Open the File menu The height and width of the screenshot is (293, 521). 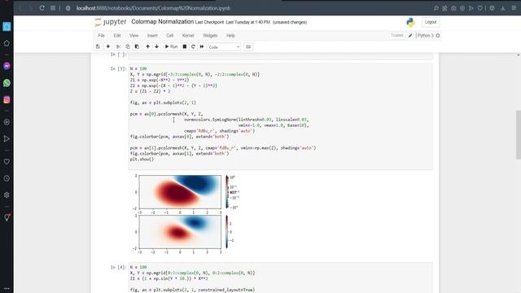pos(101,36)
